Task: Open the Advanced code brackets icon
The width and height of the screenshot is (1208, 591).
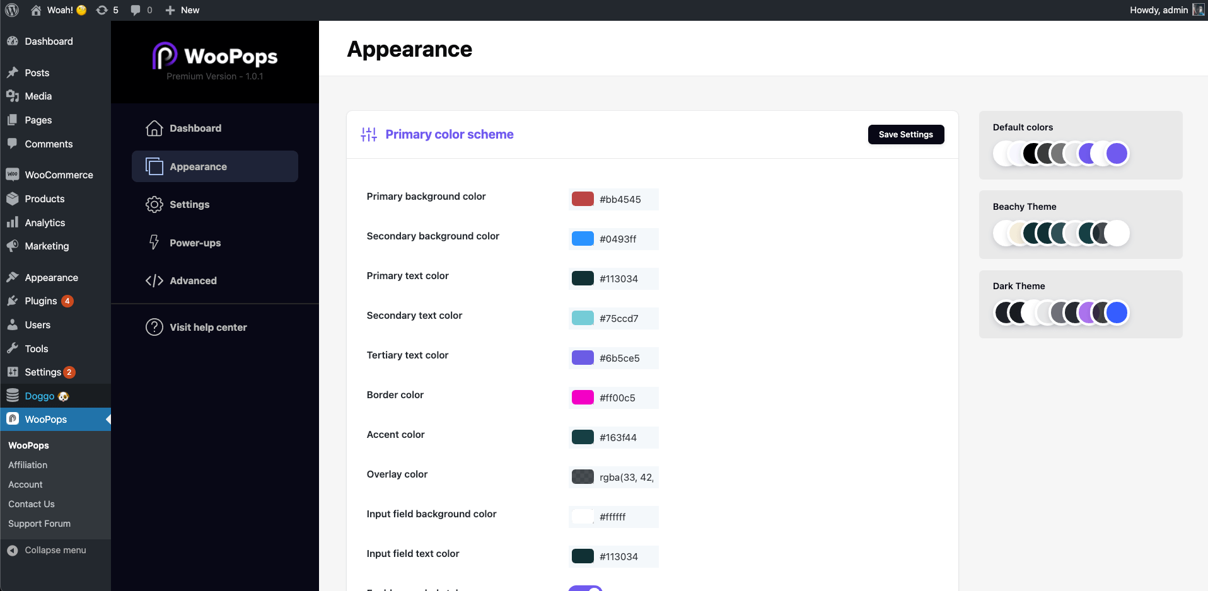Action: [154, 281]
